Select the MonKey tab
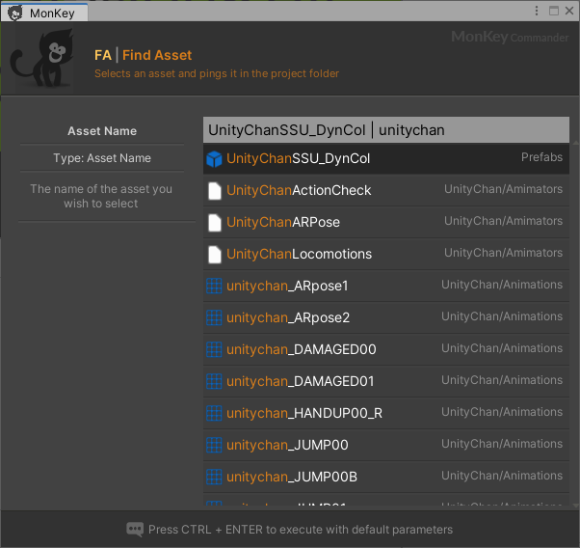580x548 pixels. tap(44, 13)
